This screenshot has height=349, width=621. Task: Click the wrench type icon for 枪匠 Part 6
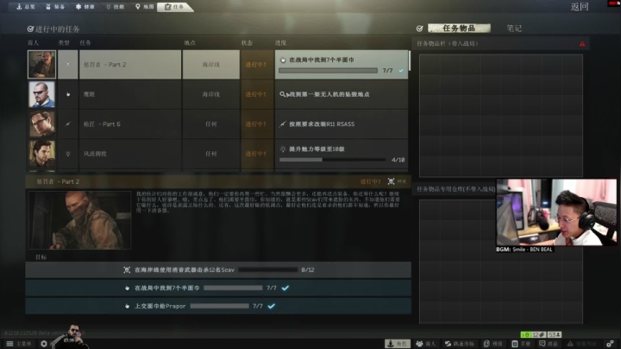point(68,124)
